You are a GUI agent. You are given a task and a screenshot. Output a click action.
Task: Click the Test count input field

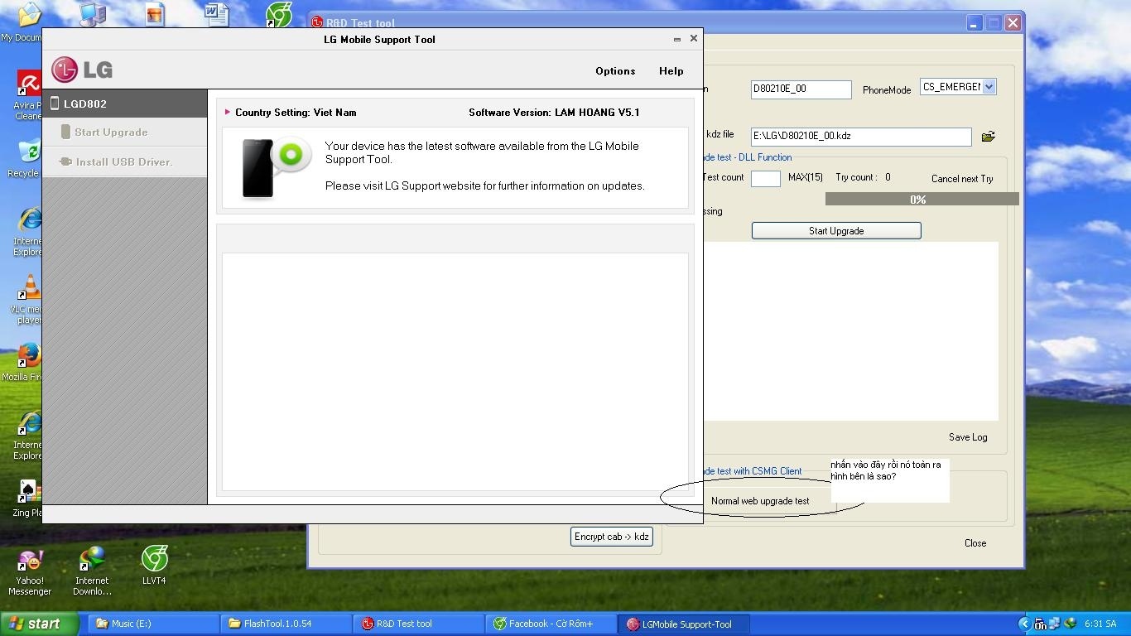[x=765, y=178]
